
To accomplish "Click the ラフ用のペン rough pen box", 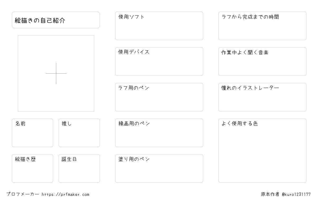I will (159, 97).
